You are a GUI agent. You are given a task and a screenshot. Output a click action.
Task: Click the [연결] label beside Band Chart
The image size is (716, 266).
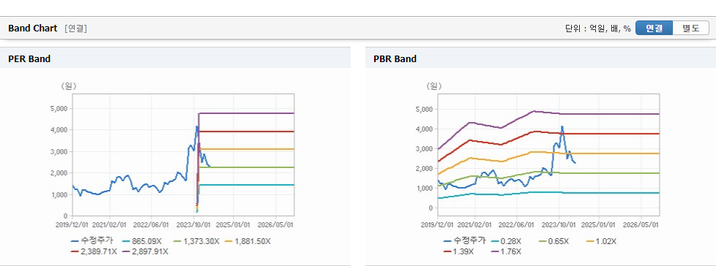tap(76, 28)
